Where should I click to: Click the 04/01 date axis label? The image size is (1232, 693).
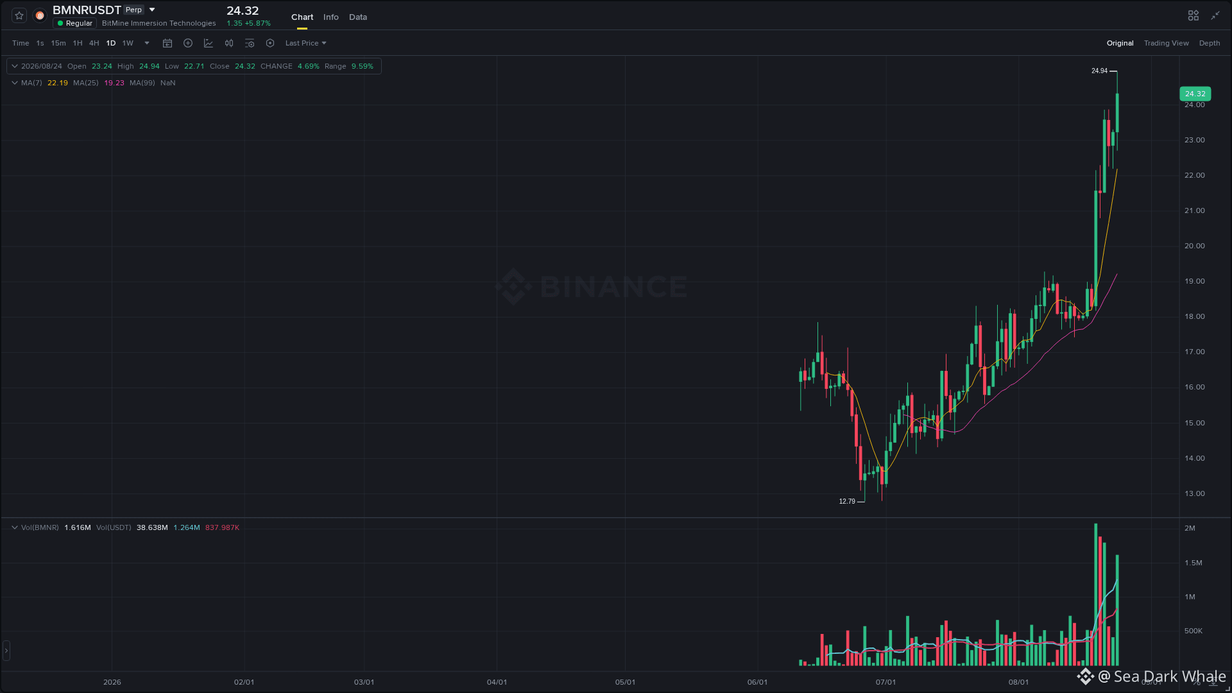point(497,682)
